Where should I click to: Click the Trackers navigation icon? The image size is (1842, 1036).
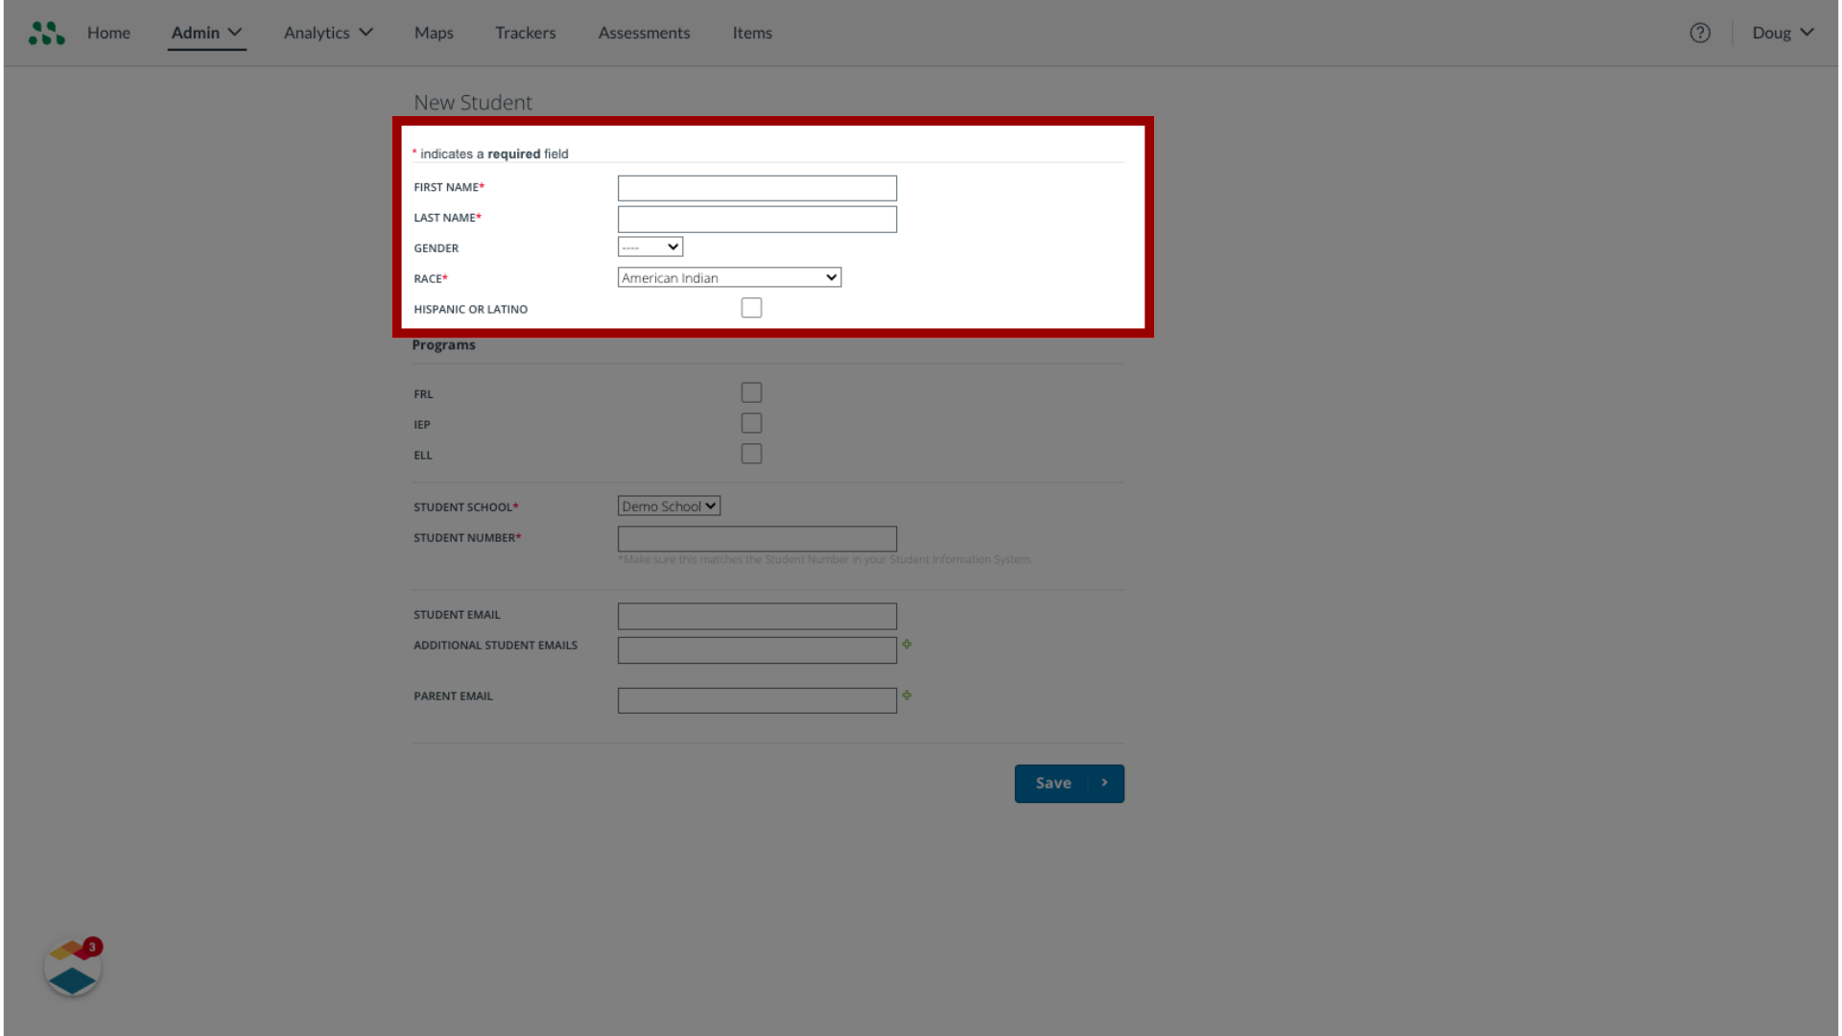tap(525, 32)
